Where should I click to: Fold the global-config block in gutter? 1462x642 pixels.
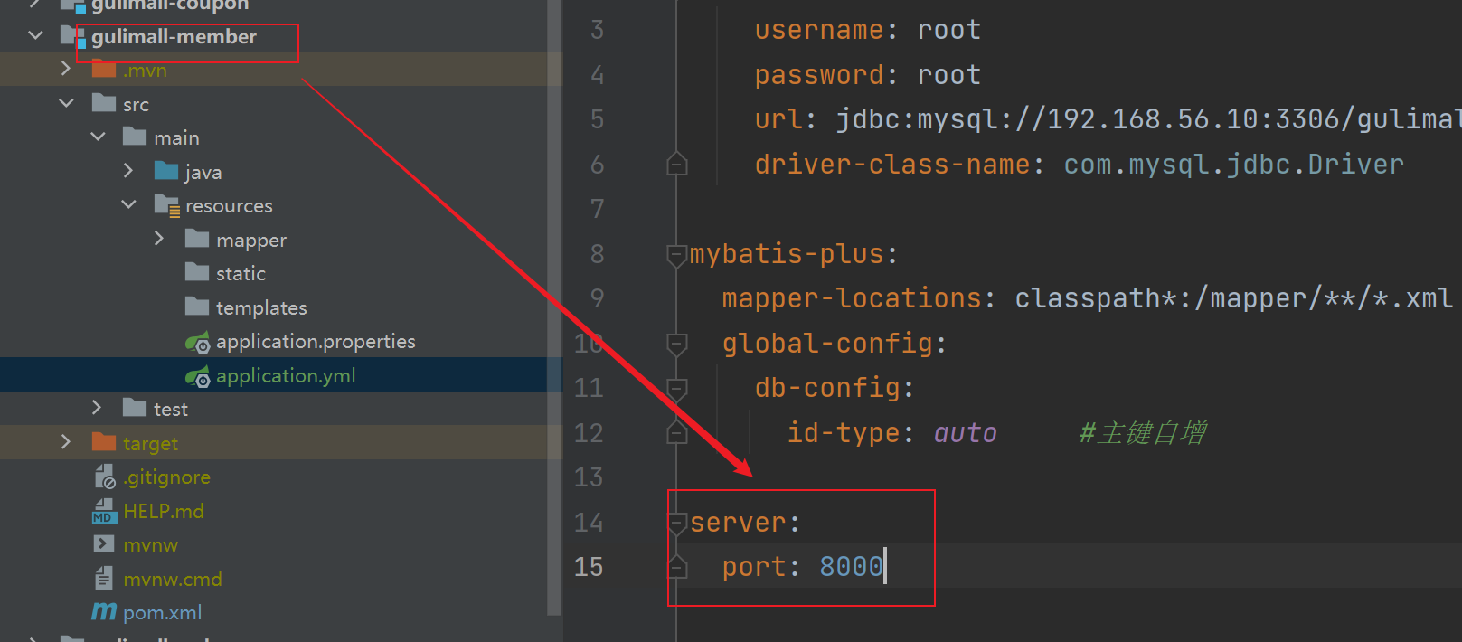pyautogui.click(x=676, y=344)
